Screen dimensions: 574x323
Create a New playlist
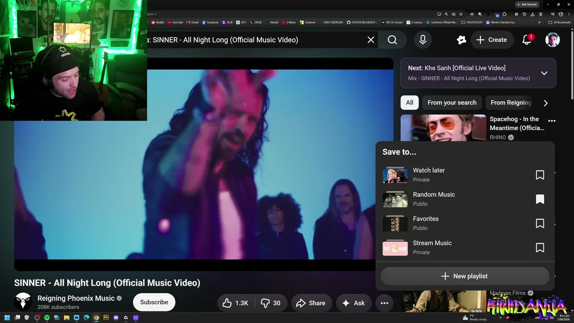click(465, 276)
